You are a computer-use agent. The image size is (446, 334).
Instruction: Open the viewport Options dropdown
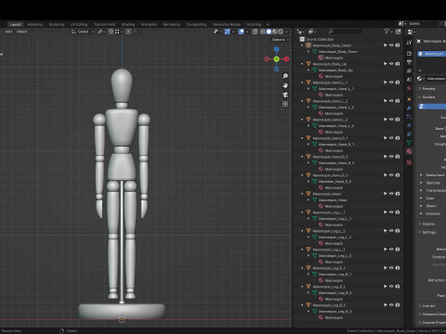281,40
